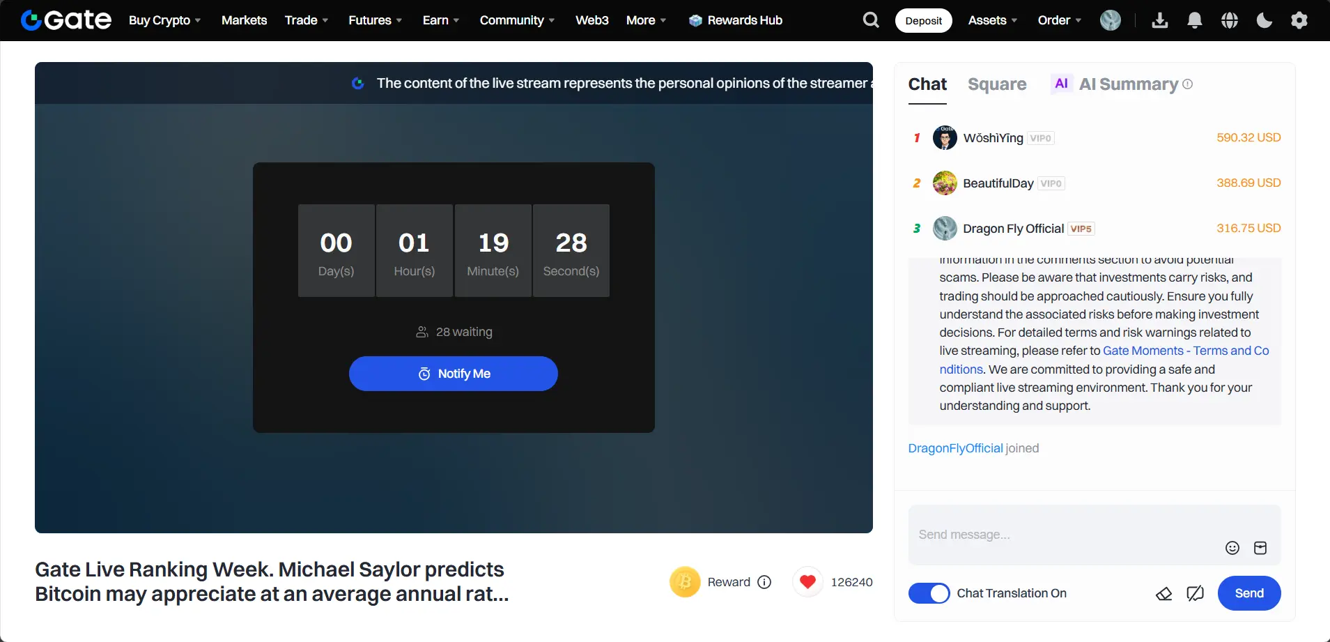The width and height of the screenshot is (1330, 642).
Task: Click the download app icon
Action: click(x=1160, y=20)
